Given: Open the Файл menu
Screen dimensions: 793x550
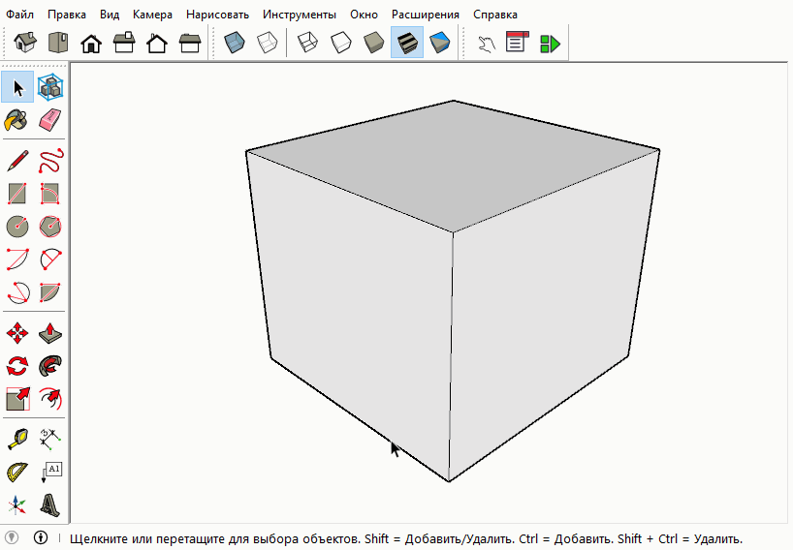Looking at the screenshot, I should click(19, 15).
